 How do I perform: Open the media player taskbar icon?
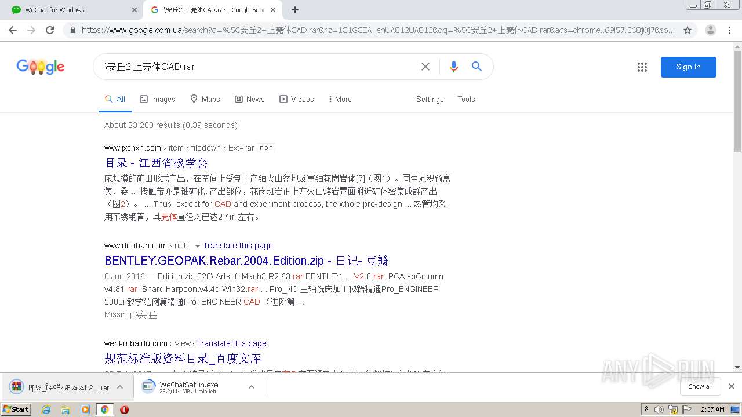pos(85,409)
